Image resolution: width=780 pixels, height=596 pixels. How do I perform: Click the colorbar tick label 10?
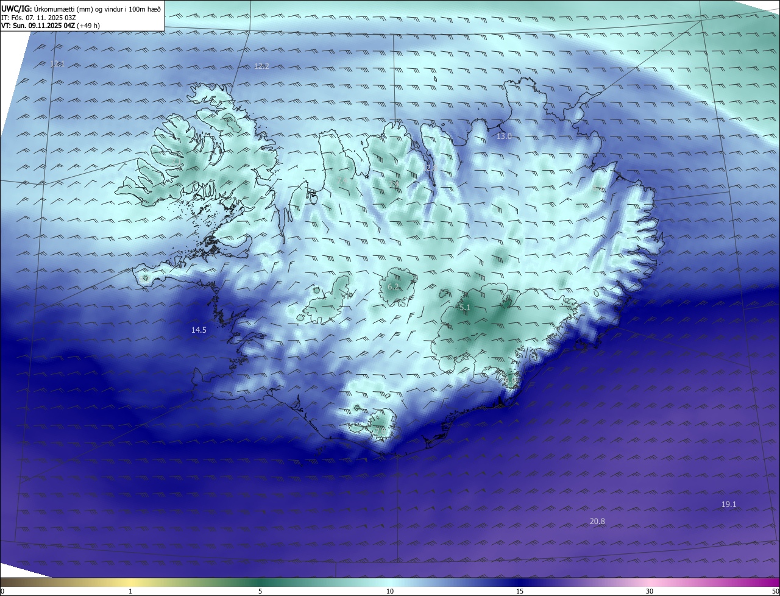coord(390,591)
